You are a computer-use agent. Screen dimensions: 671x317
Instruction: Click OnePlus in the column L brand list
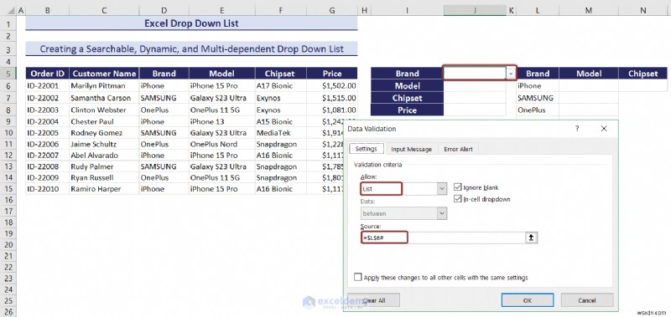[x=538, y=110]
